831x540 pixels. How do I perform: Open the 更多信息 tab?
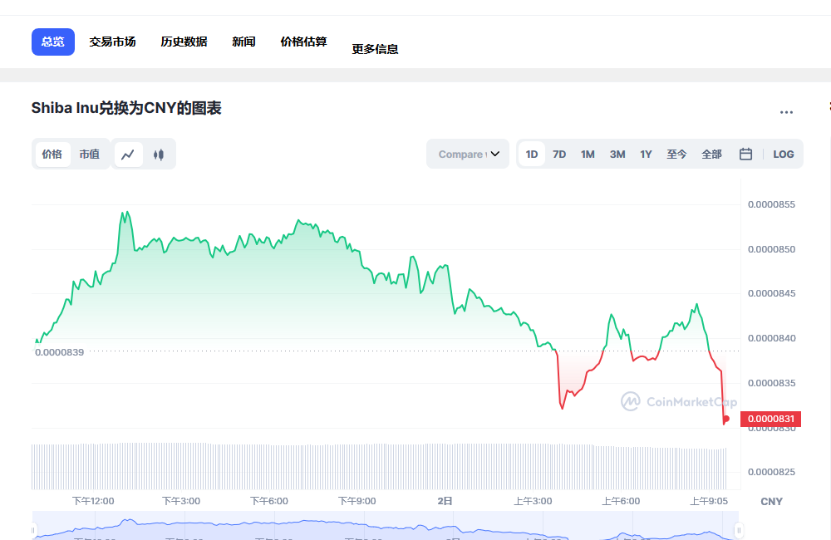(375, 48)
